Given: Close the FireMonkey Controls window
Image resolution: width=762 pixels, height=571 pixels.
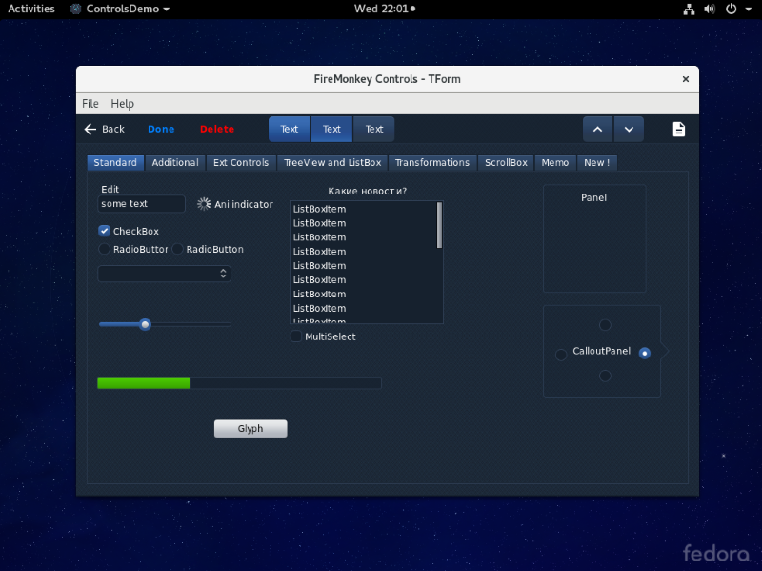Looking at the screenshot, I should (x=686, y=79).
